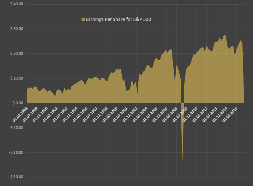Image resolution: width=253 pixels, height=186 pixels.
Task: Click the highest earnings peak near 2014
Action: coord(225,35)
